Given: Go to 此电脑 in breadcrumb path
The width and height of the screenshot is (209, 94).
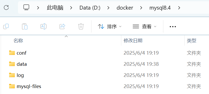Looking at the screenshot, I should pyautogui.click(x=55, y=8).
